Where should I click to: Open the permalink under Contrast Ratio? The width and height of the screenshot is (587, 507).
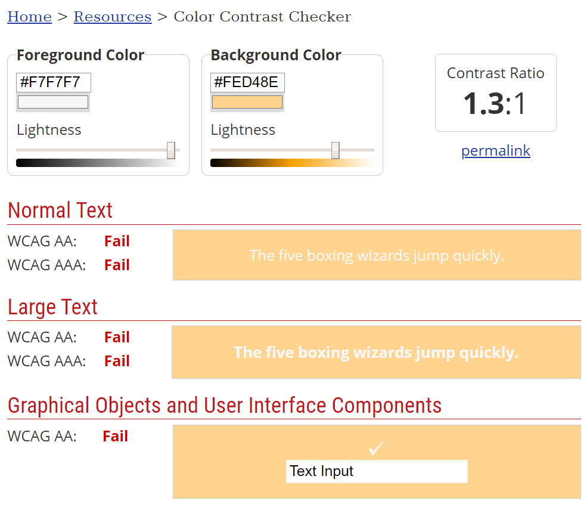[x=496, y=151]
